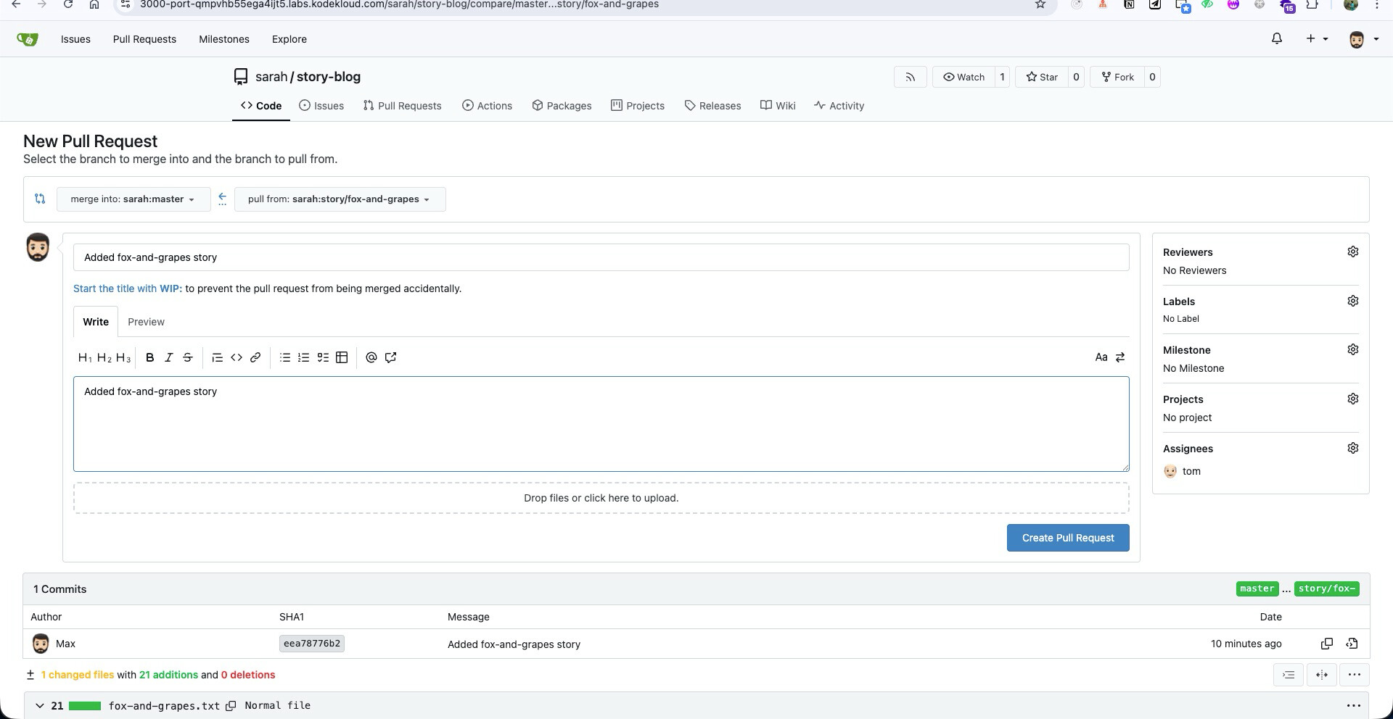The image size is (1393, 719).
Task: Switch to the alternate editor mode
Action: click(x=1120, y=357)
